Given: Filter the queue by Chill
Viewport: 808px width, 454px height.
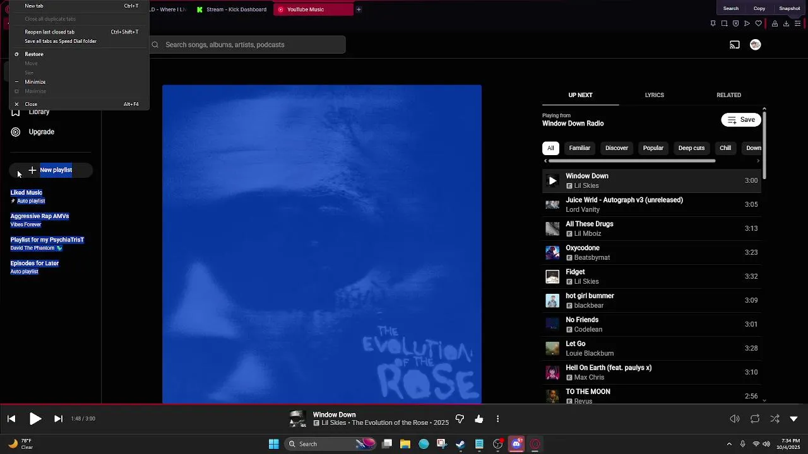Looking at the screenshot, I should coord(725,148).
